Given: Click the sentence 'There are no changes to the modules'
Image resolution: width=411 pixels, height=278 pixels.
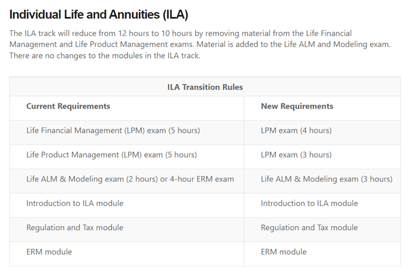Looking at the screenshot, I should tap(105, 56).
